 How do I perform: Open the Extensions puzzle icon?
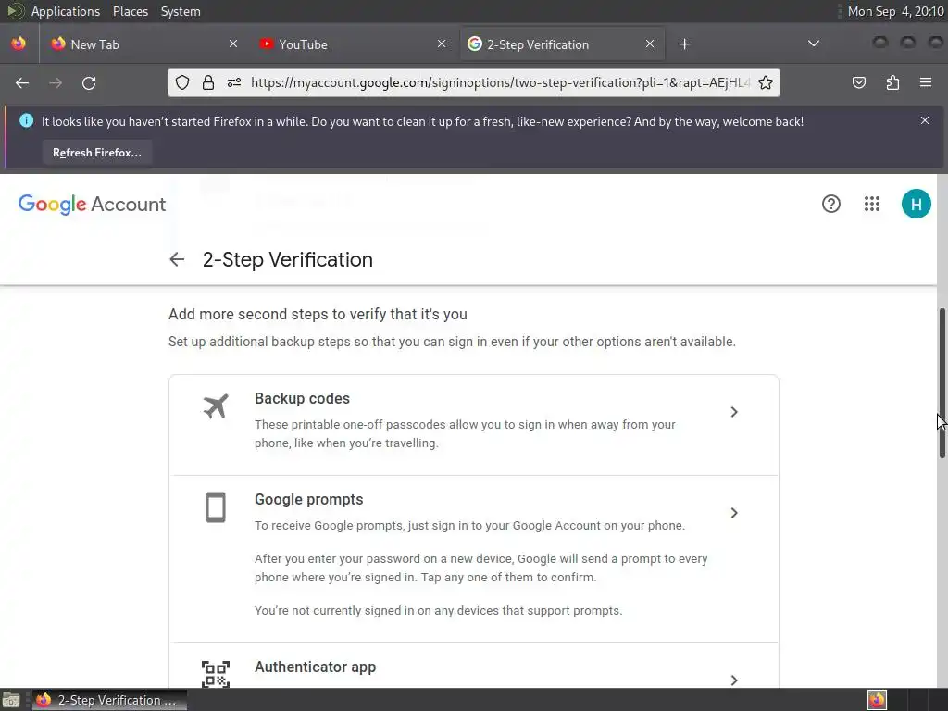pos(892,82)
